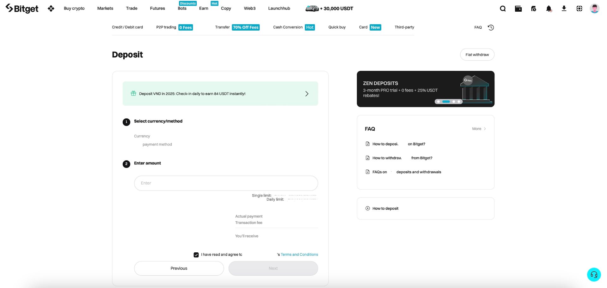Open the Futures menu

(x=157, y=9)
